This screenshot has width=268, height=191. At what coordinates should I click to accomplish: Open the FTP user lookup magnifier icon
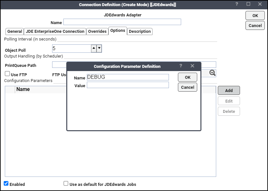(x=212, y=73)
